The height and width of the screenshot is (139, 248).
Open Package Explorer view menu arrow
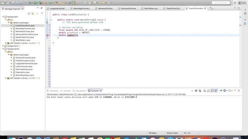pyautogui.click(x=42, y=13)
